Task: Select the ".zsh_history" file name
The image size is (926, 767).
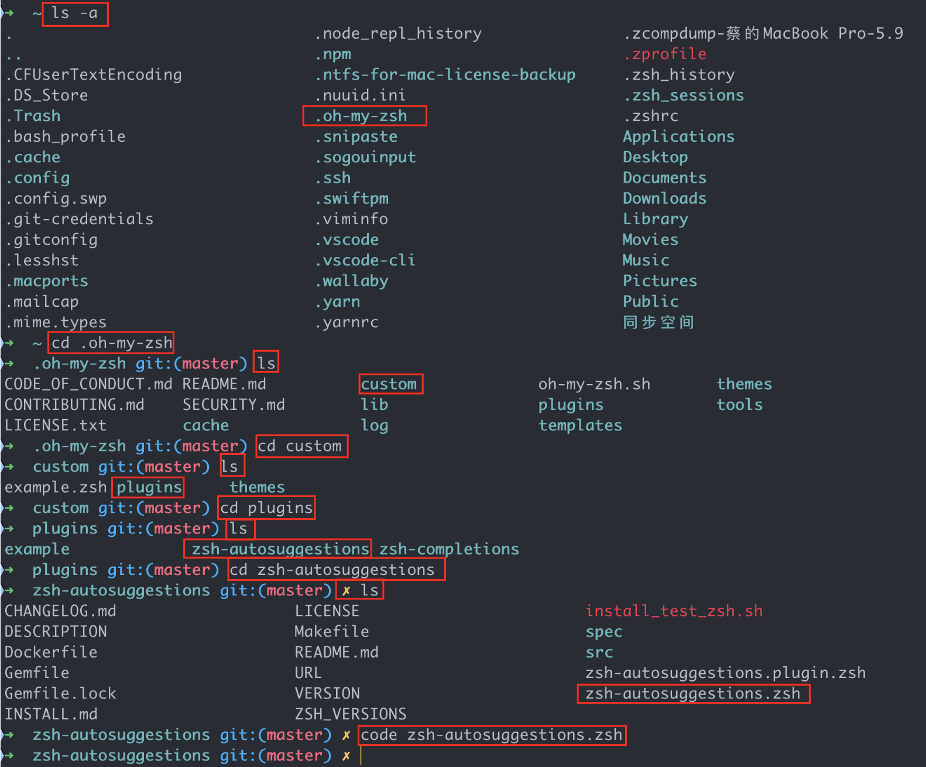Action: [x=679, y=75]
